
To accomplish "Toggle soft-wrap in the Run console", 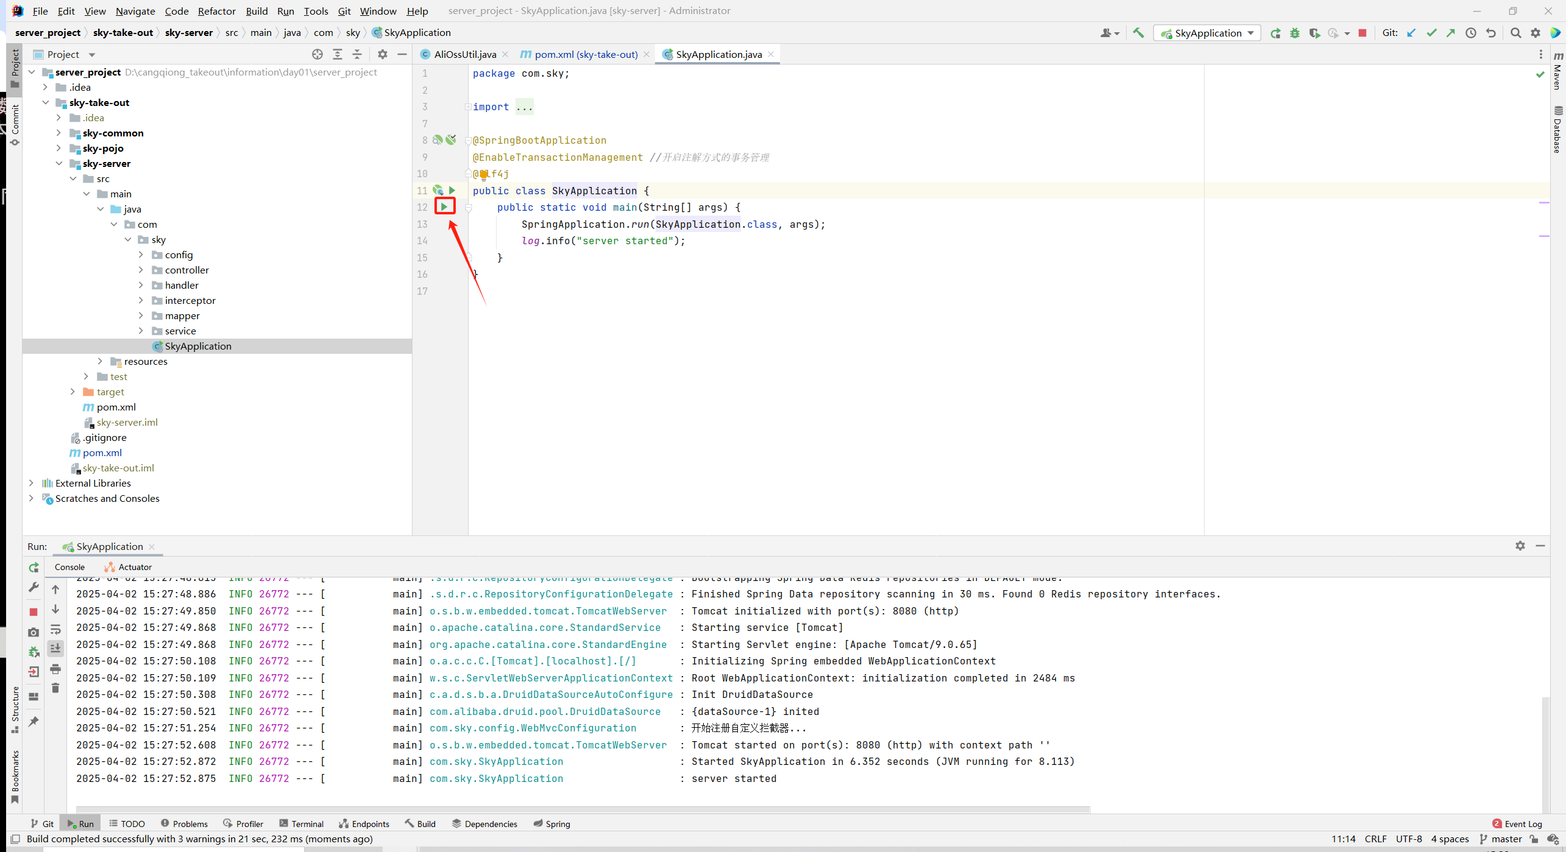I will [x=55, y=629].
